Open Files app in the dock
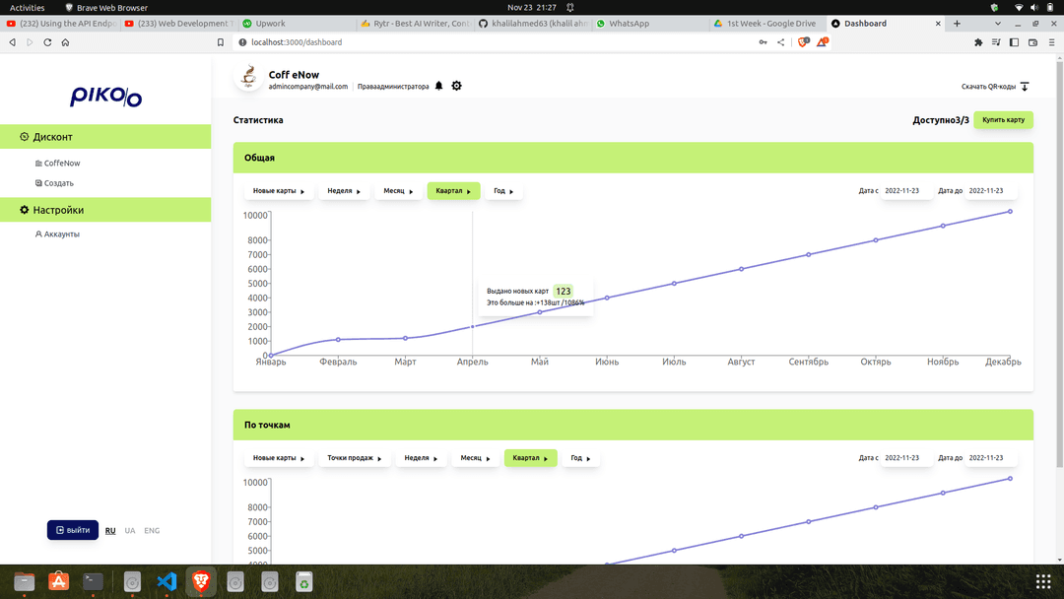 point(24,581)
